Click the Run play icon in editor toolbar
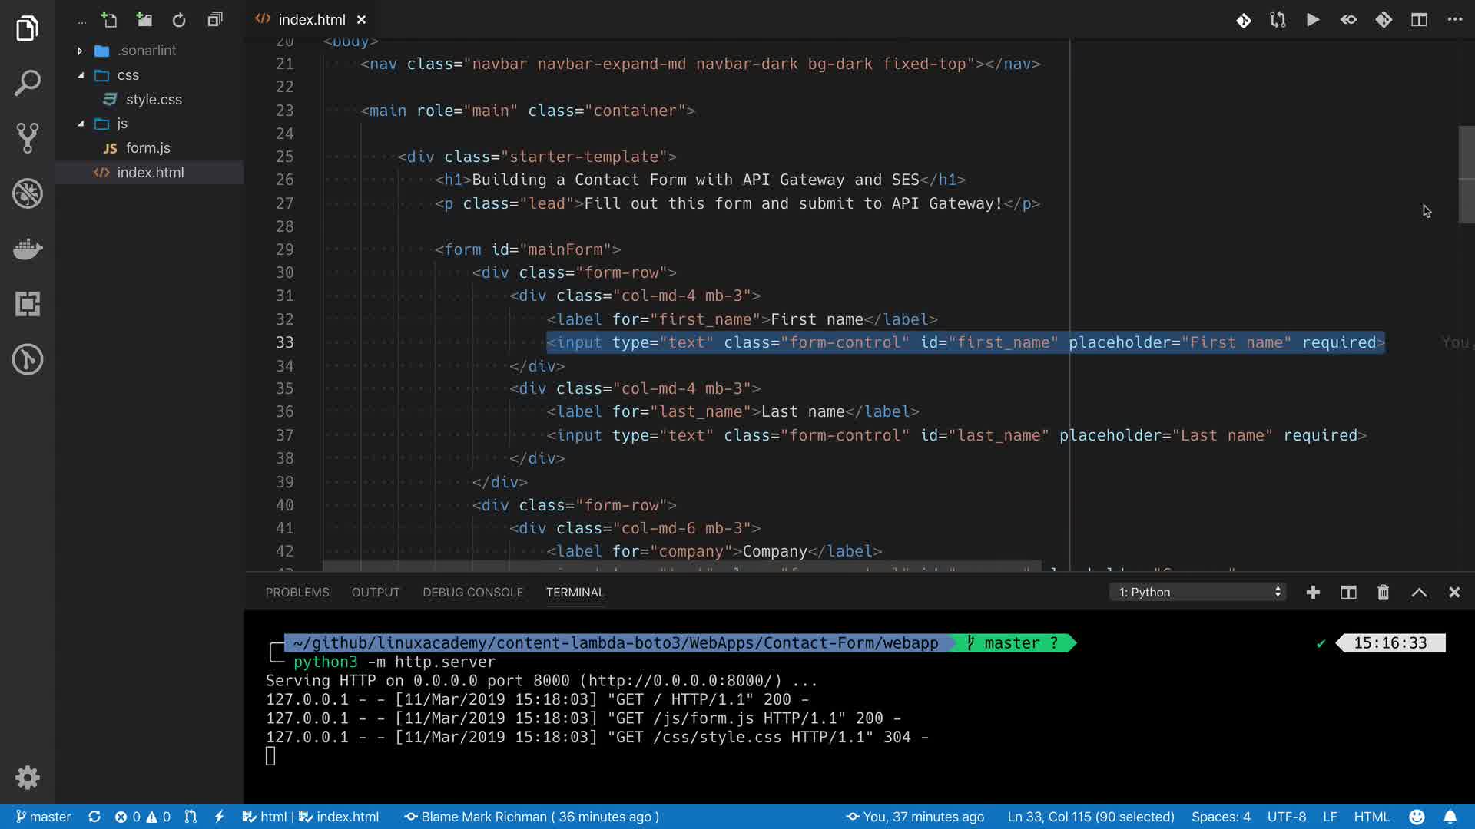 coord(1313,20)
